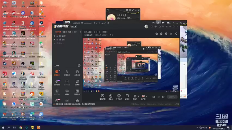
Task: Open the mode switch pill beside 直播伴侣 logo
Action: pyautogui.click(x=74, y=26)
